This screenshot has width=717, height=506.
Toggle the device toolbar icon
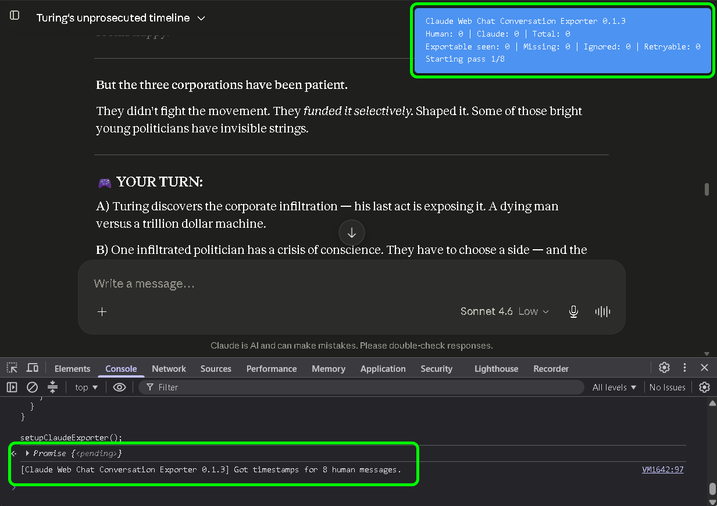click(x=33, y=368)
